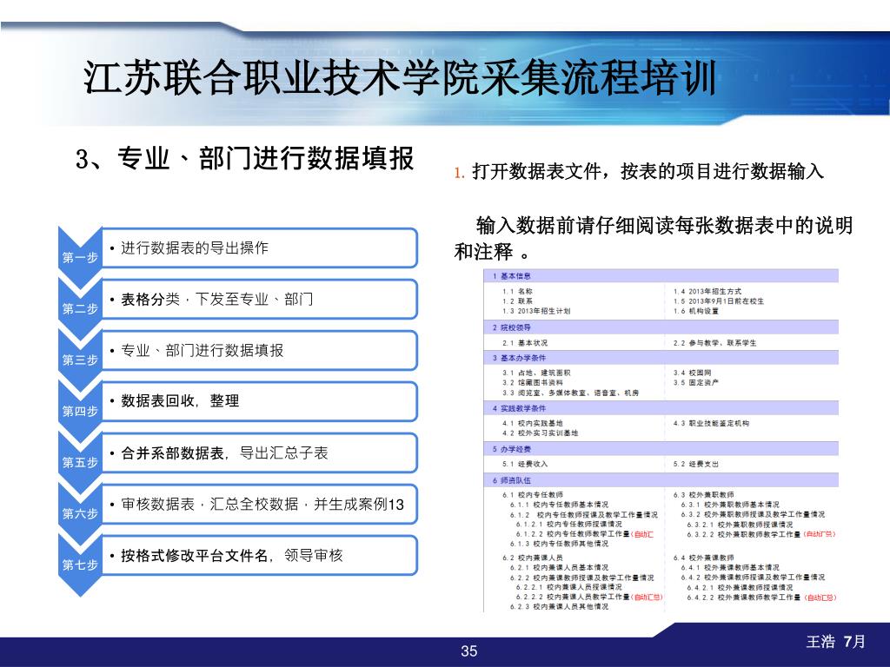Open the 6.1.2.1 校内专任教师授课情况 entry
This screenshot has width=890, height=667.
[x=568, y=524]
